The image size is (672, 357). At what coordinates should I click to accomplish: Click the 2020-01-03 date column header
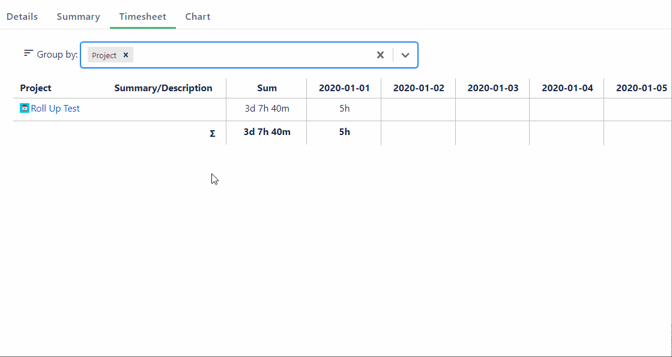click(x=492, y=88)
